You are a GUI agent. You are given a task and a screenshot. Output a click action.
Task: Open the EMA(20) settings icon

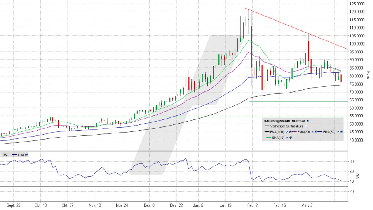(x=316, y=132)
